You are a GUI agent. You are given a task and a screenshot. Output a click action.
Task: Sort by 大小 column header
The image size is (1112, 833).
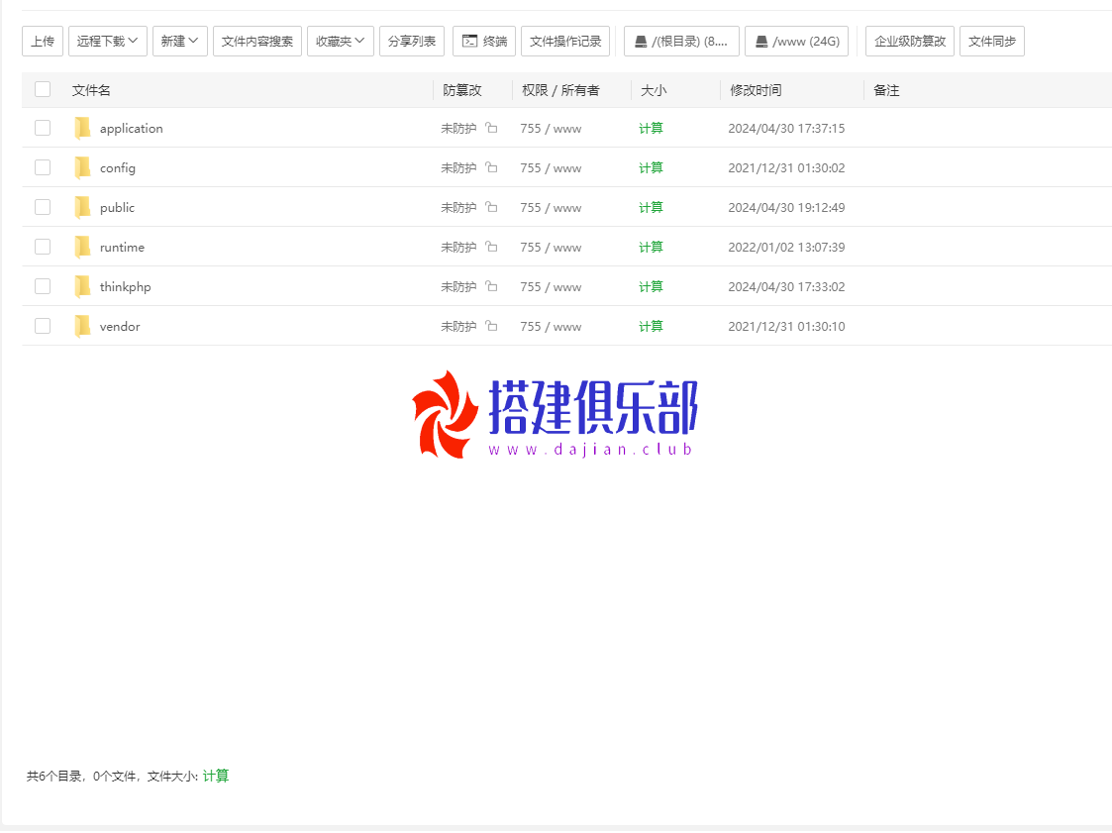coord(654,90)
